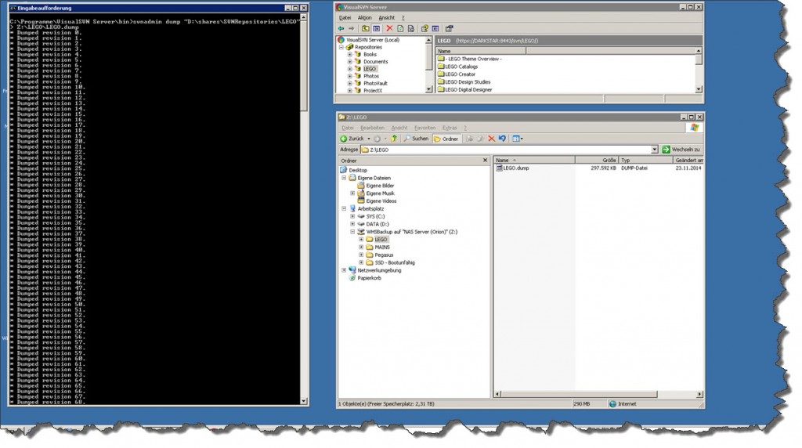
Task: Expand the Documents repository node
Action: click(x=350, y=61)
